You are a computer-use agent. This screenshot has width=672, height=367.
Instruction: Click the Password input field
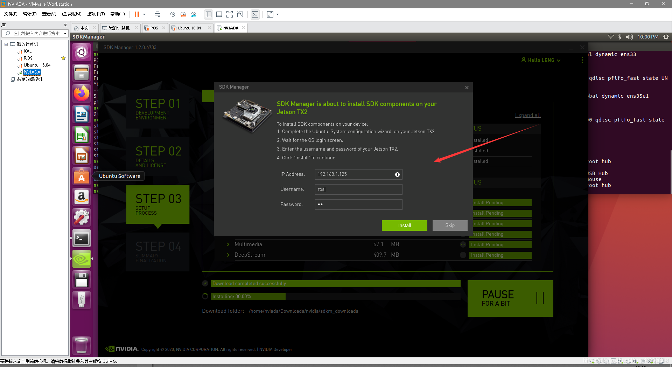tap(358, 205)
